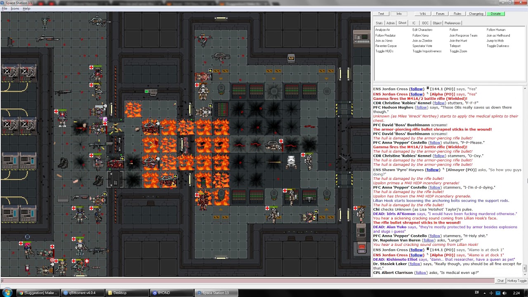This screenshot has height=297, width=528.
Task: Run the Toggle Inquisitiveness verb
Action: pyautogui.click(x=427, y=51)
